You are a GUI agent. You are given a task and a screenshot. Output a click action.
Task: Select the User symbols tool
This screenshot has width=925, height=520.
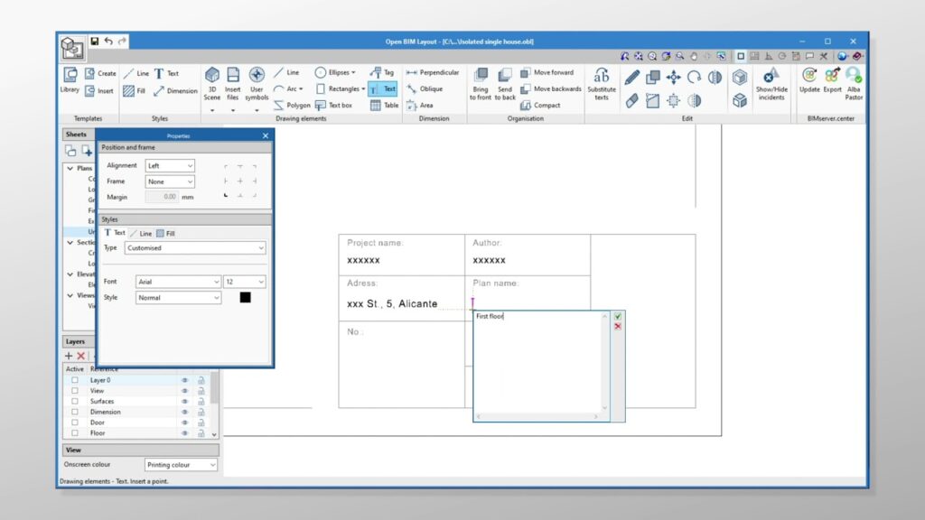coord(257,80)
